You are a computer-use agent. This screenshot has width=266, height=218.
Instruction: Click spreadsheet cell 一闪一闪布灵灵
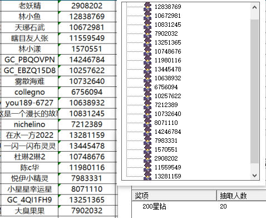click(x=29, y=146)
